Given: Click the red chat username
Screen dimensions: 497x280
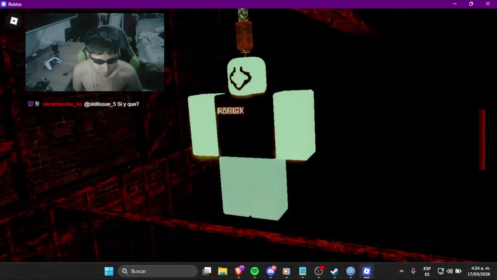Looking at the screenshot, I should tap(62, 104).
